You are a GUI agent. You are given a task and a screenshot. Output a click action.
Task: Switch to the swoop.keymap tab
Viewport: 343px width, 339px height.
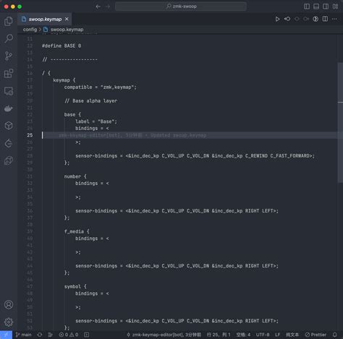(x=45, y=20)
